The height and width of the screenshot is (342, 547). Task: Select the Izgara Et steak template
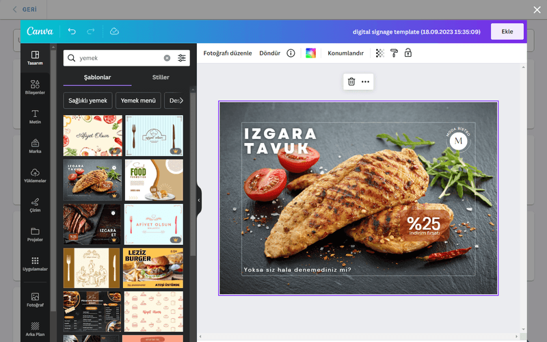92,224
